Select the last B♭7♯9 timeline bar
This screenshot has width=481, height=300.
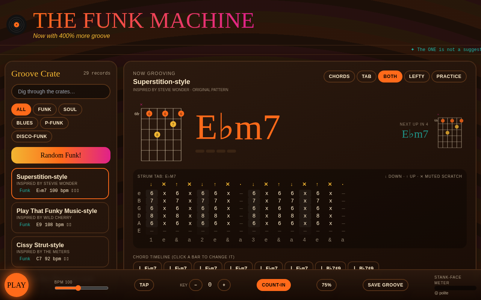(x=363, y=266)
